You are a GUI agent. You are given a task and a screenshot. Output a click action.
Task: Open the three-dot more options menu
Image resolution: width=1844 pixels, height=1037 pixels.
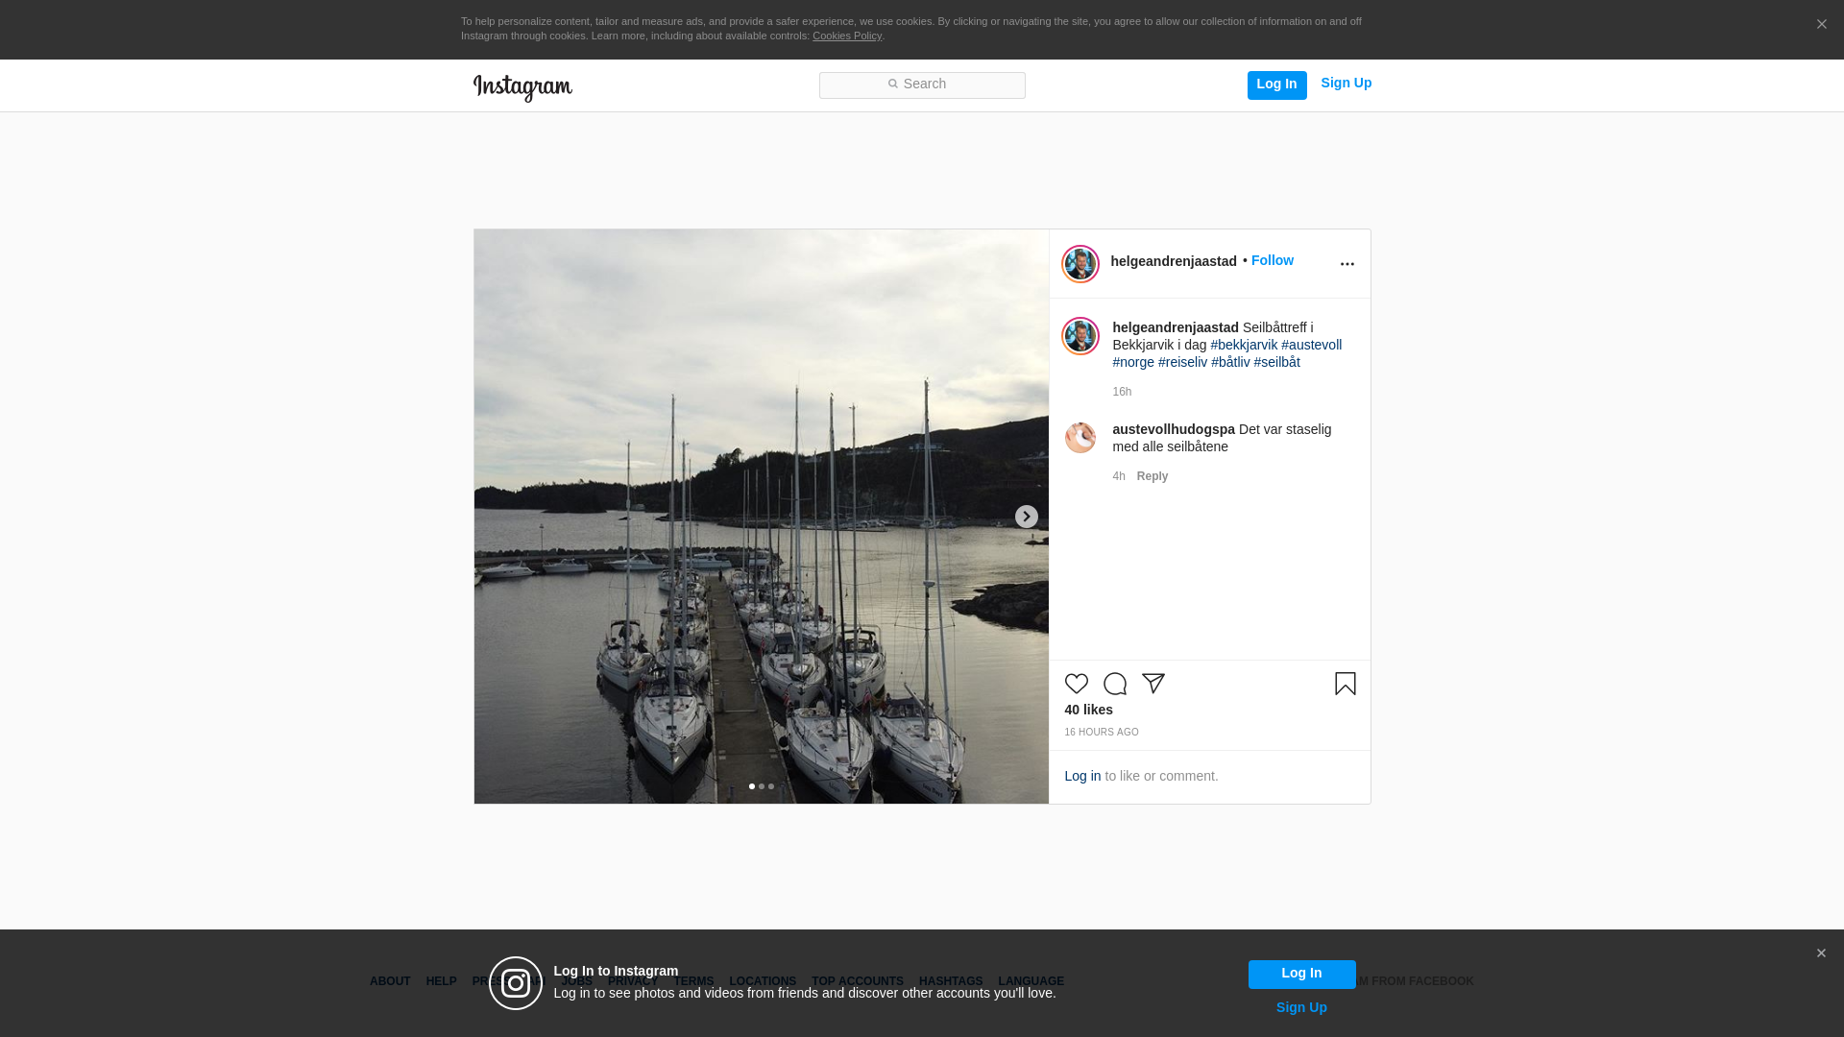pyautogui.click(x=1347, y=264)
